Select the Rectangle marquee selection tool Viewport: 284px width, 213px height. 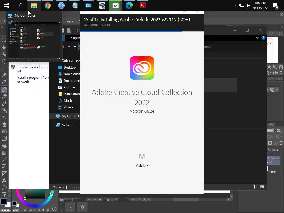coord(4,68)
